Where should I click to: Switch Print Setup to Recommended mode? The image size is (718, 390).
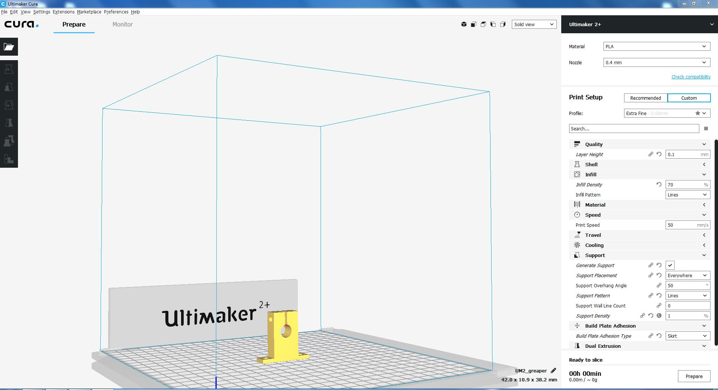pyautogui.click(x=645, y=98)
